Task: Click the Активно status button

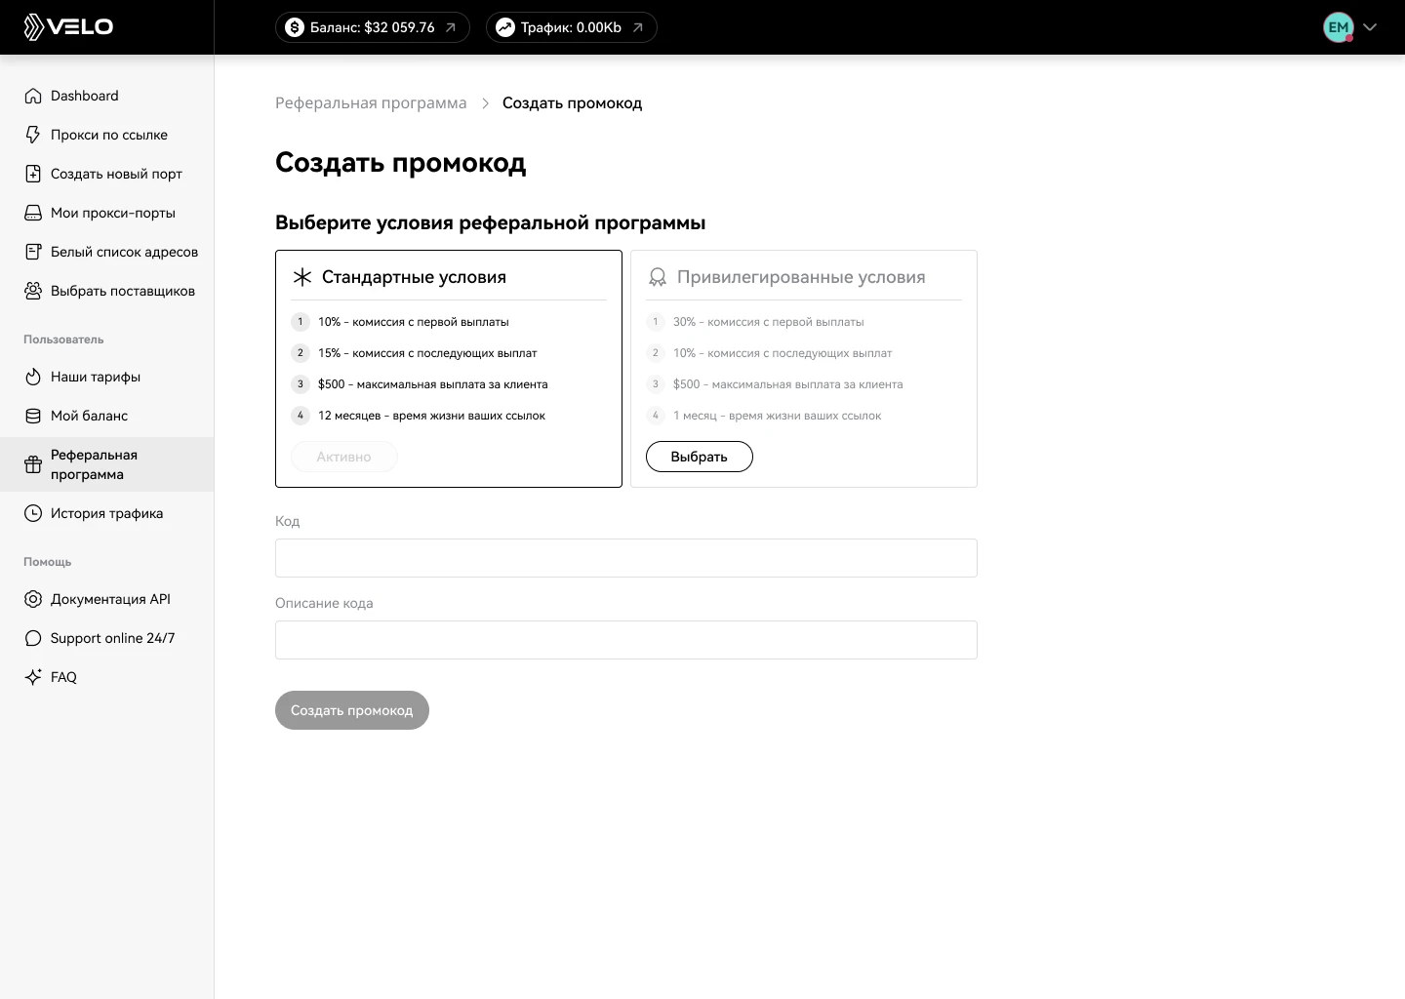Action: click(343, 457)
